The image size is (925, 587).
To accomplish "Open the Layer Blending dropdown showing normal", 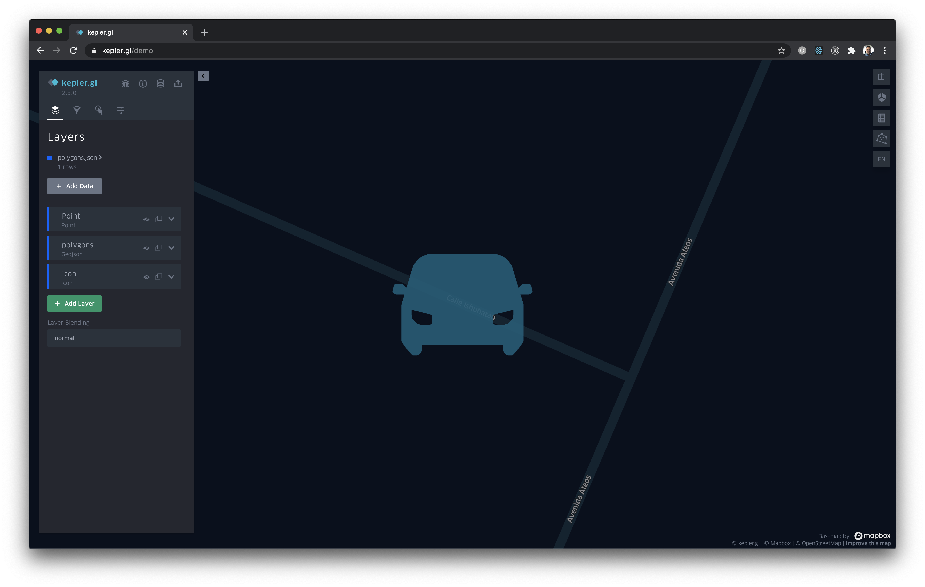I will tap(114, 338).
